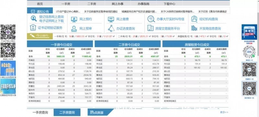
Task: Open the 网上办事 navigation tab
Action: 118,4
